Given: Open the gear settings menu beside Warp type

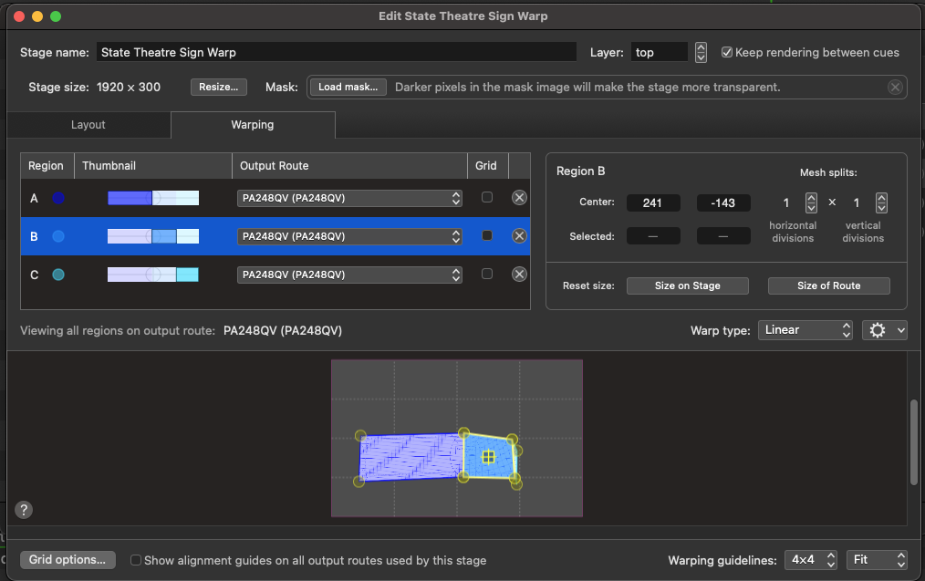Looking at the screenshot, I should pyautogui.click(x=884, y=330).
